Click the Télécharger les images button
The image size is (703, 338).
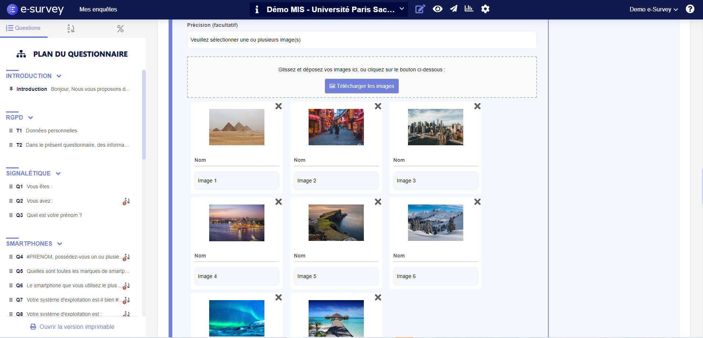click(361, 86)
